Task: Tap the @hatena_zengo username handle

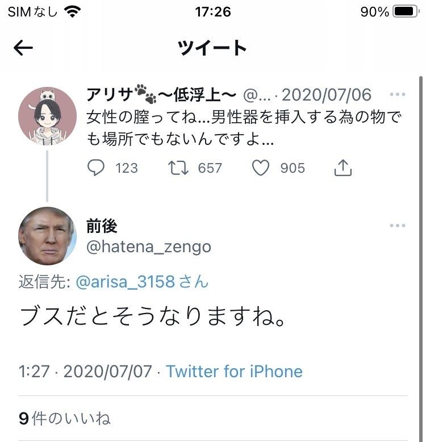Action: click(x=148, y=247)
